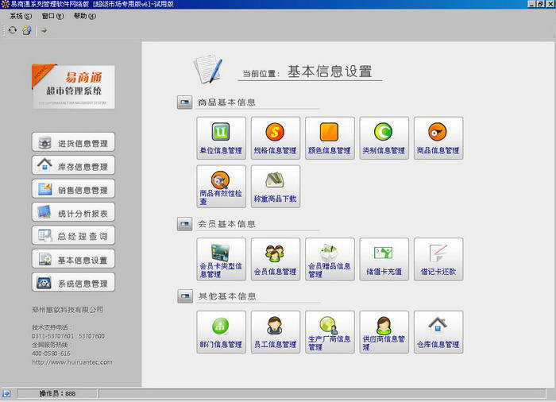Click the www.huiruantec.com website link
Viewport: 556px width, 402px height.
click(x=71, y=362)
